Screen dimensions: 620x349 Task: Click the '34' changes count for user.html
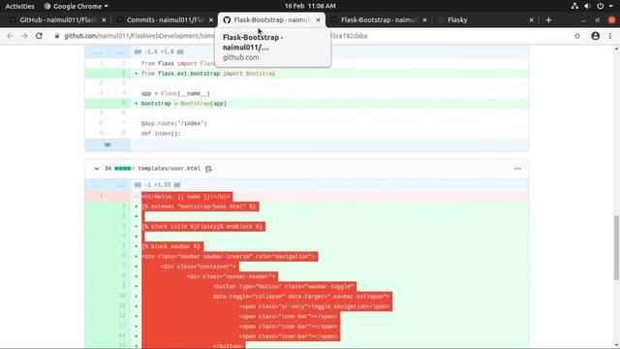point(108,169)
